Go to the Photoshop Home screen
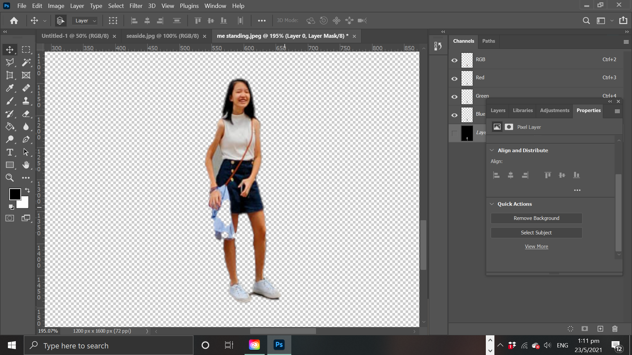 pos(14,21)
